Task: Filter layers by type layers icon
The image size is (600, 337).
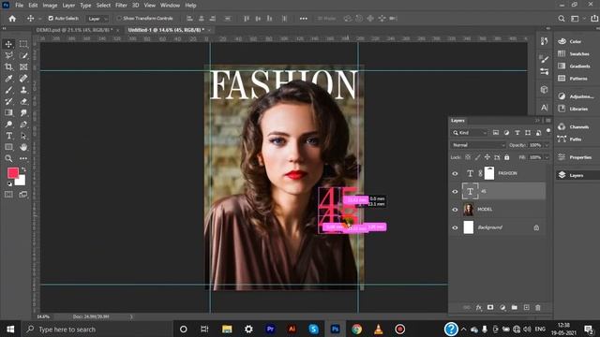Action: [x=517, y=133]
